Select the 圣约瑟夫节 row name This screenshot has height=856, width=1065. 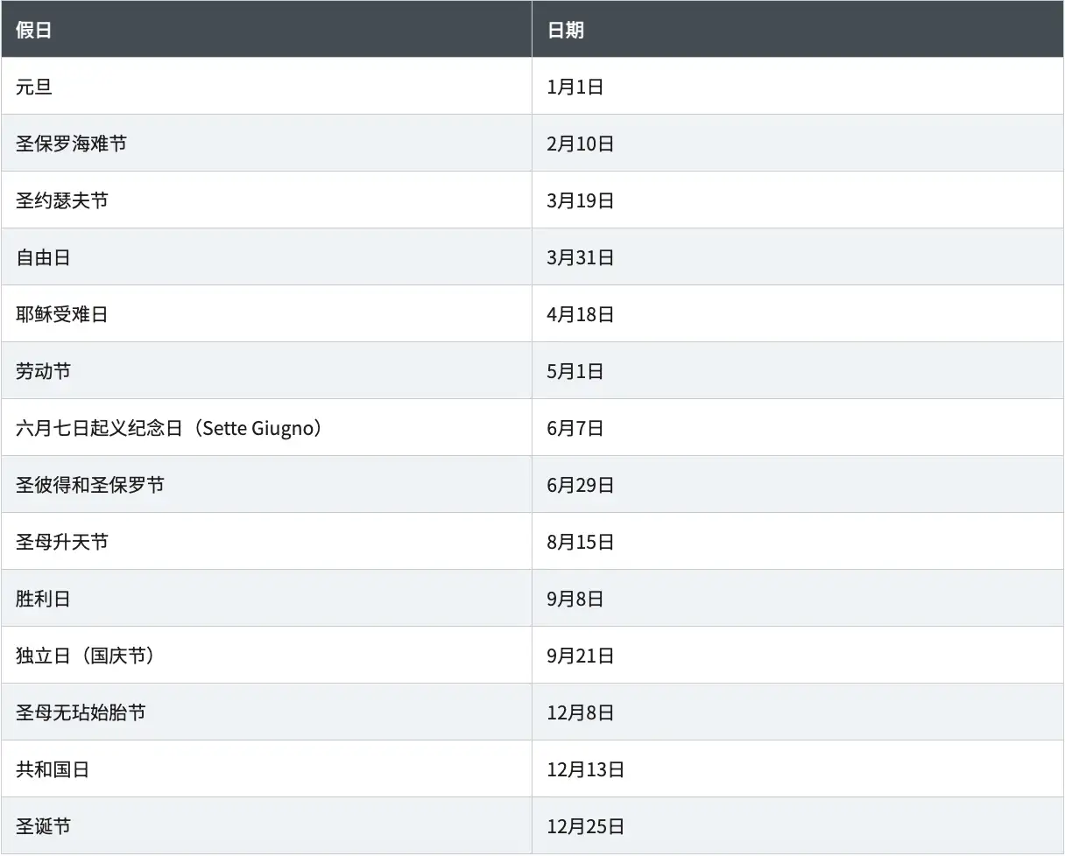click(62, 200)
